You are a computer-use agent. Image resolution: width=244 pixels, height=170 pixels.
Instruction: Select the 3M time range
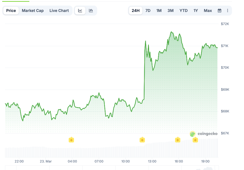pos(170,11)
